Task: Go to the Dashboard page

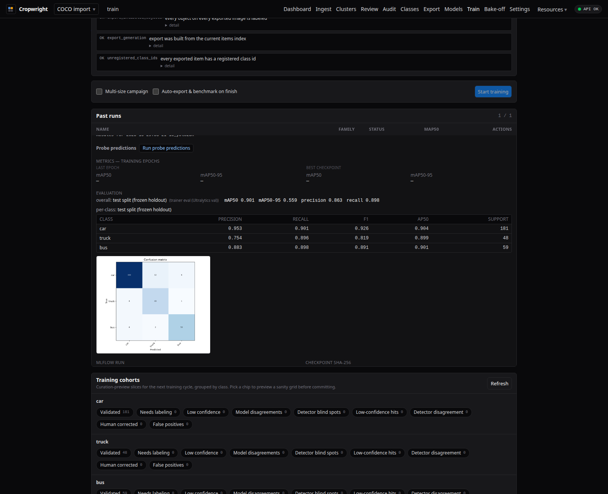Action: [x=297, y=9]
